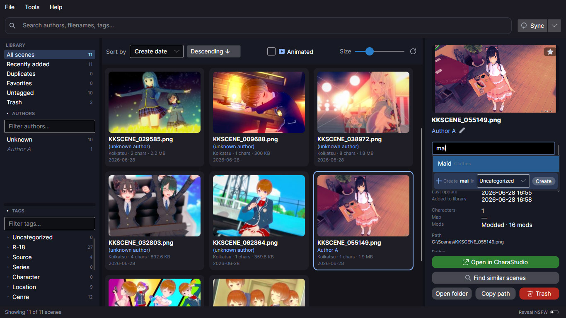Click the Sync refresh icon

(524, 26)
